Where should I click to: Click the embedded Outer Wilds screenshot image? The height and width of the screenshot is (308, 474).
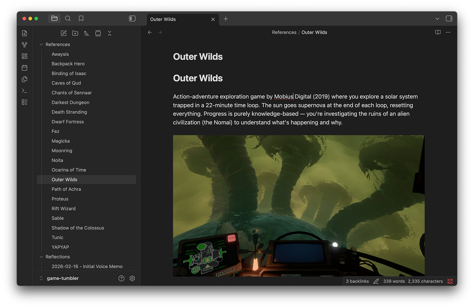pyautogui.click(x=299, y=206)
